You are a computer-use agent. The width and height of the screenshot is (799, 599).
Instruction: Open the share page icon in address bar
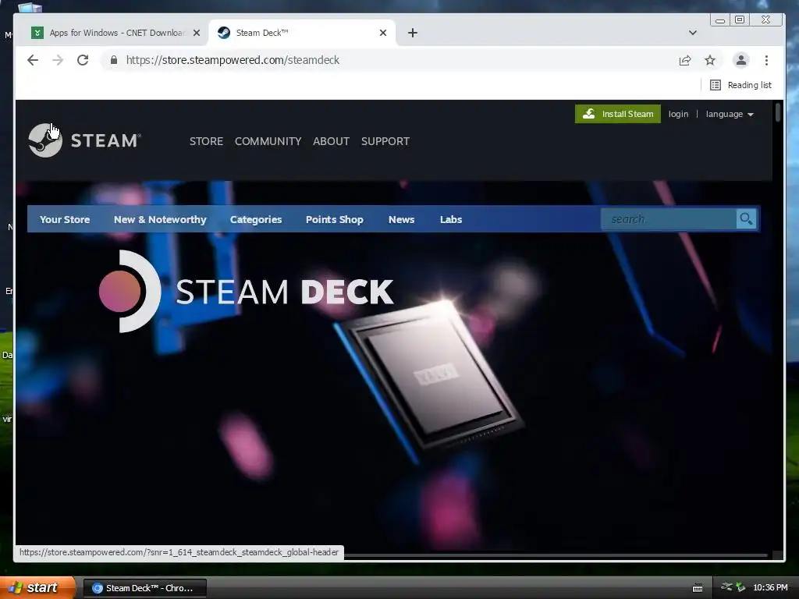pos(685,60)
